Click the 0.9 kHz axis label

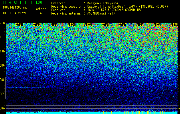click(x=3, y=66)
